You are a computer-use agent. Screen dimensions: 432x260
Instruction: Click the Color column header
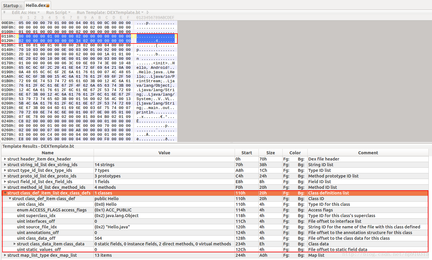[295, 153]
